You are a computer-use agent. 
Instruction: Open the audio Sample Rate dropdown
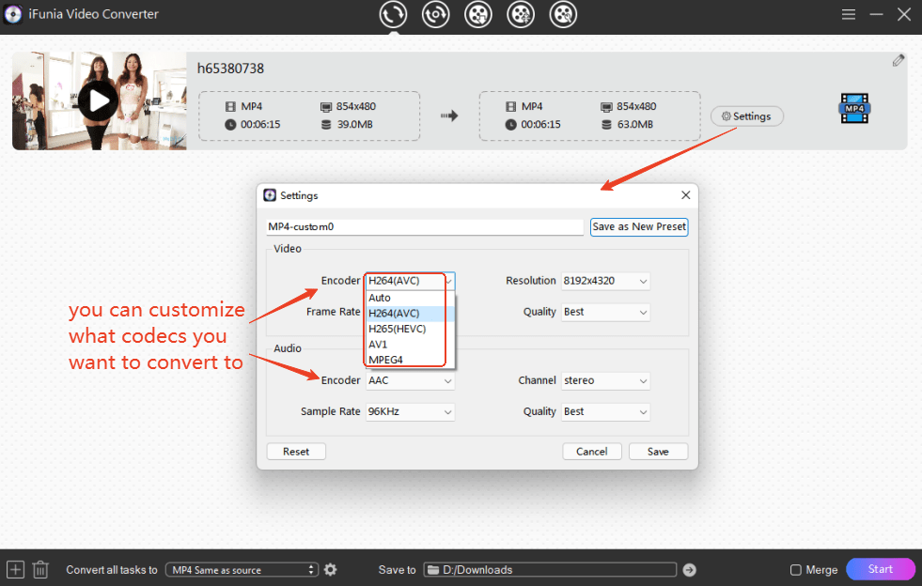coord(410,411)
